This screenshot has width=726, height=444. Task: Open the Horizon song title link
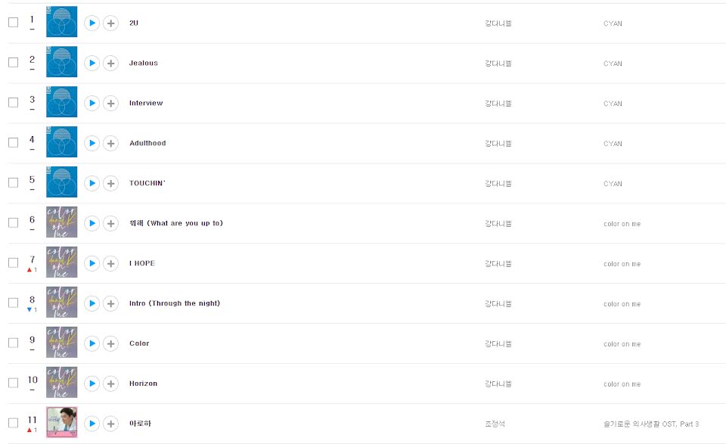coord(144,383)
